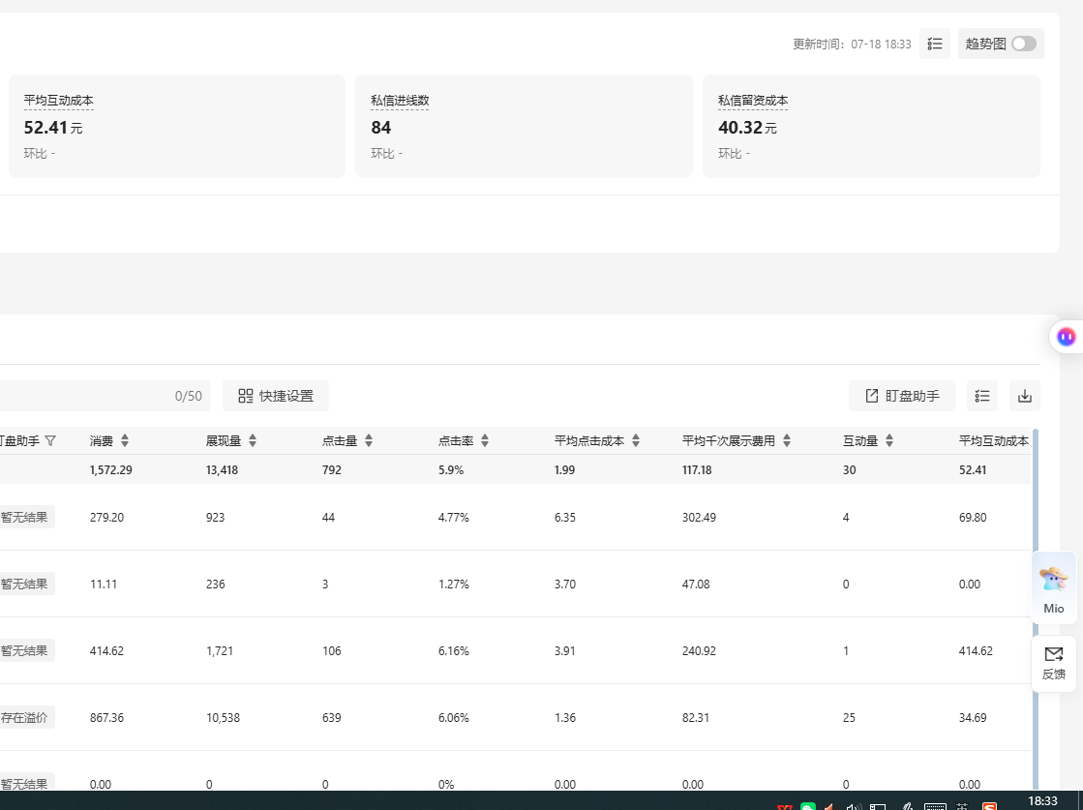Select the total 消费 value 1,572.29
The image size is (1083, 810).
click(x=110, y=470)
